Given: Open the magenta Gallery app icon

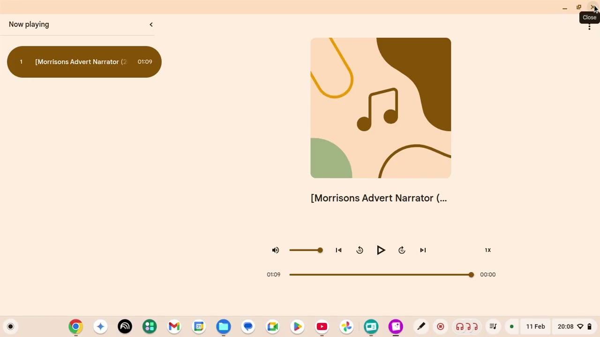Looking at the screenshot, I should (x=396, y=327).
